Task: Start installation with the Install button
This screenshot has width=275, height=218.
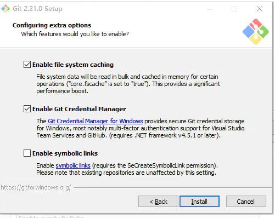Action: (x=199, y=202)
